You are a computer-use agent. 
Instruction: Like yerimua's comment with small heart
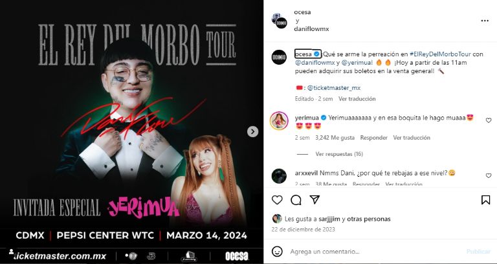pos(489,120)
